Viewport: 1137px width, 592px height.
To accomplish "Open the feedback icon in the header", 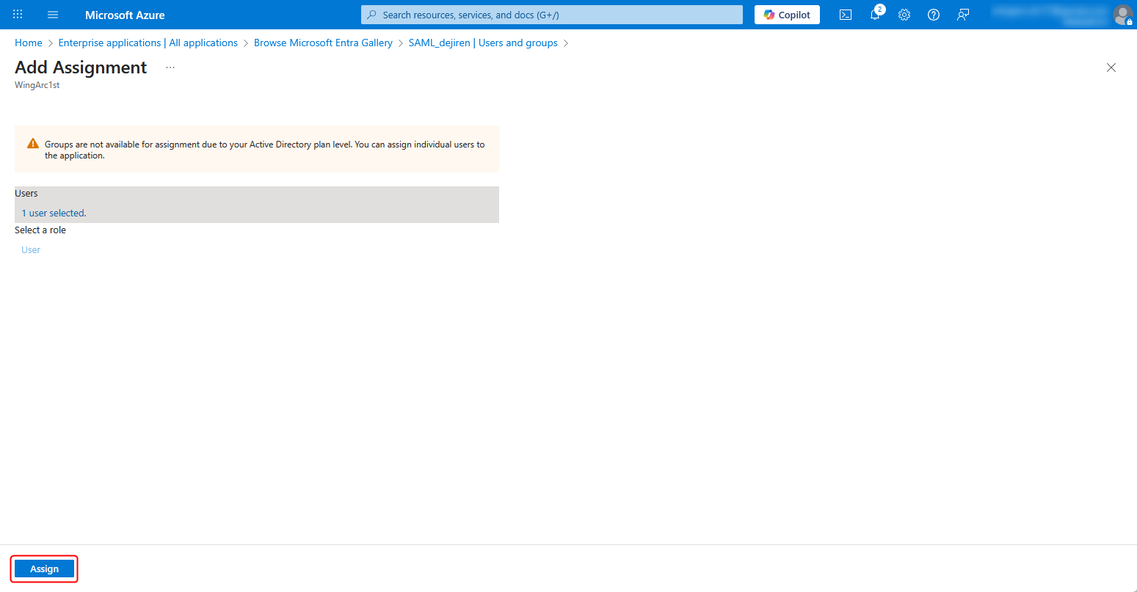I will pyautogui.click(x=963, y=15).
